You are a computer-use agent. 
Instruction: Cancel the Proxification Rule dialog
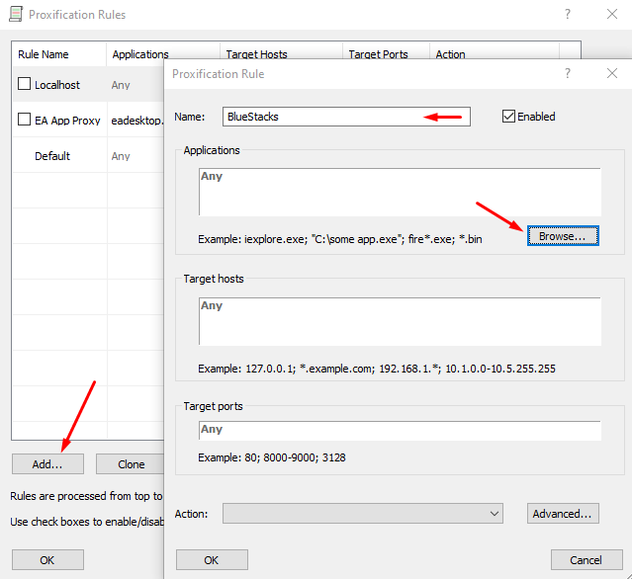[x=587, y=560]
